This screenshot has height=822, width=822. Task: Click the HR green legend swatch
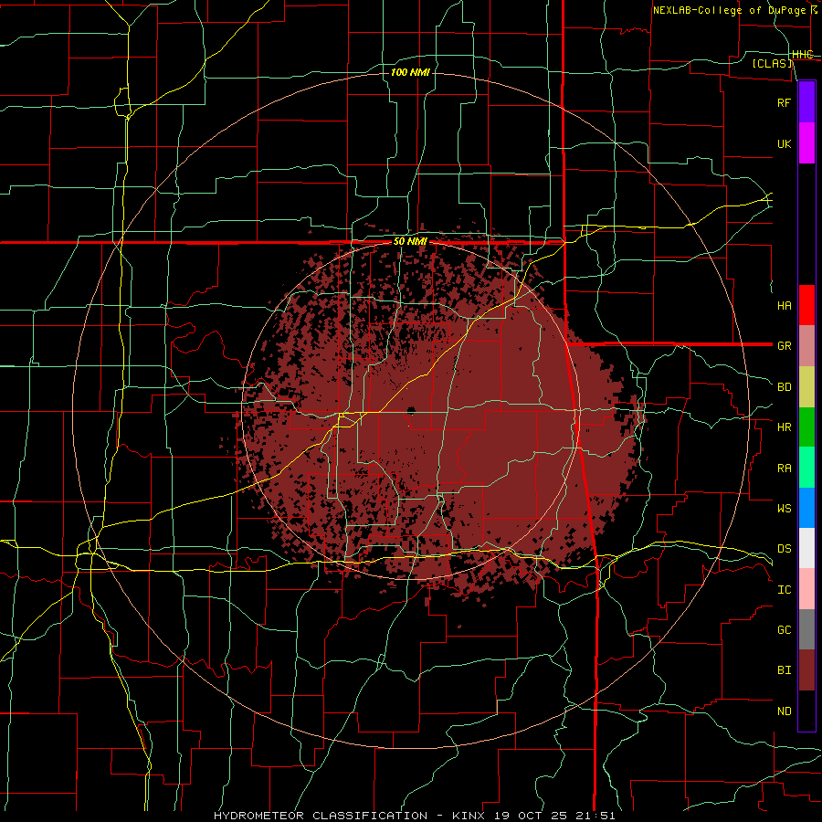[806, 427]
